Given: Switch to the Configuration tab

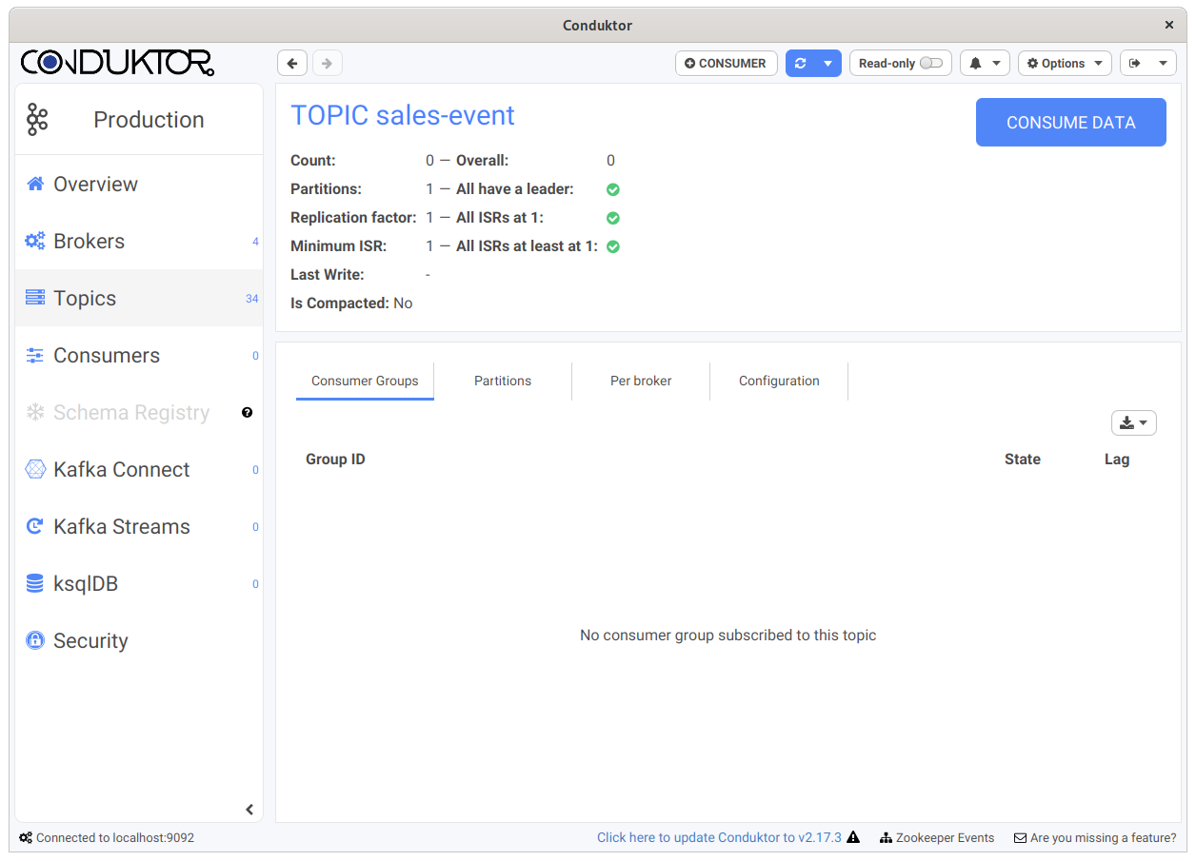Looking at the screenshot, I should click(x=779, y=381).
